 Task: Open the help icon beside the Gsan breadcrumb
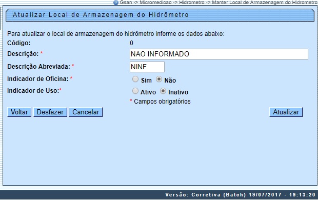click(116, 3)
